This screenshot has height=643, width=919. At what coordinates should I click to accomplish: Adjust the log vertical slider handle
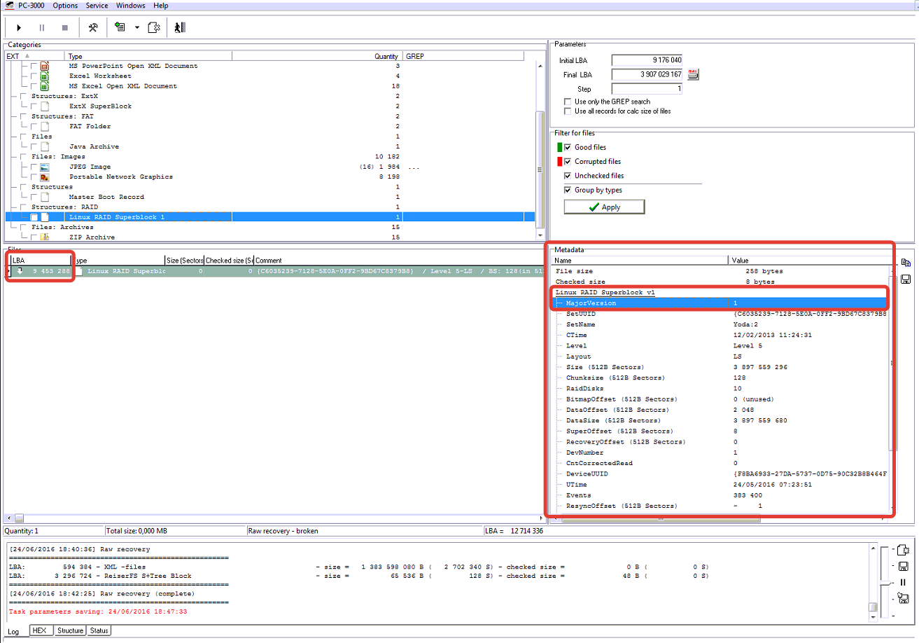(886, 583)
